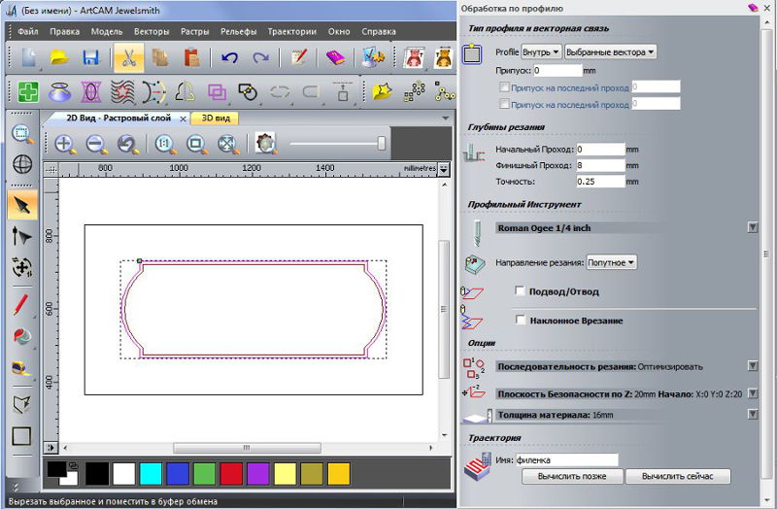Switch to the 3D вид tab
This screenshot has width=777, height=509.
(x=215, y=118)
